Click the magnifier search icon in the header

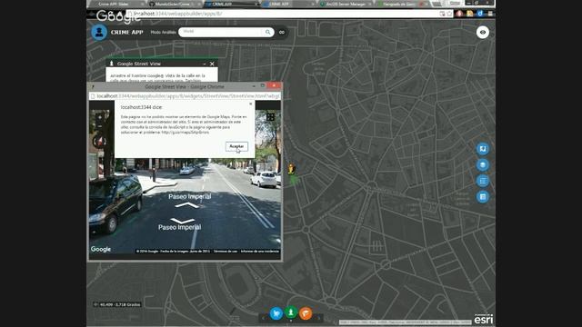267,33
